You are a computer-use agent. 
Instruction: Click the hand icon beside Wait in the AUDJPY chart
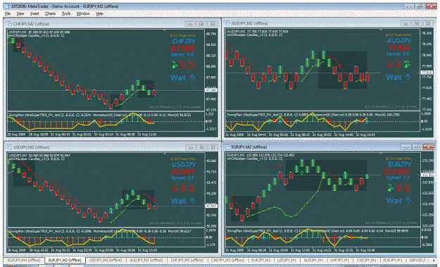[x=408, y=77]
